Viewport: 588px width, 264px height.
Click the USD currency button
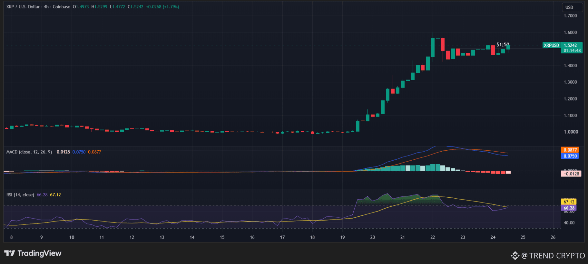tap(572, 7)
